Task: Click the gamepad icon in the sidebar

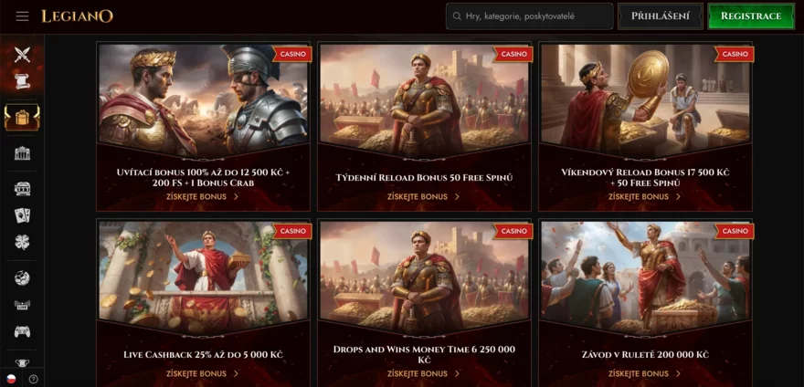Action: click(22, 331)
